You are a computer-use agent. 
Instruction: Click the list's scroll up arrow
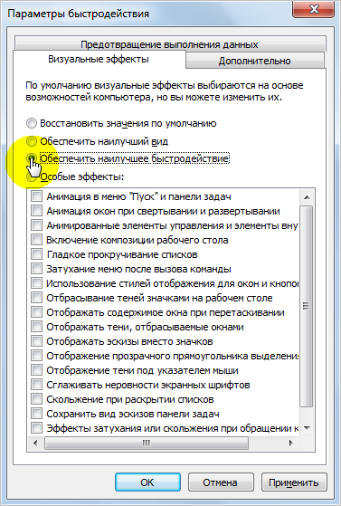(307, 196)
